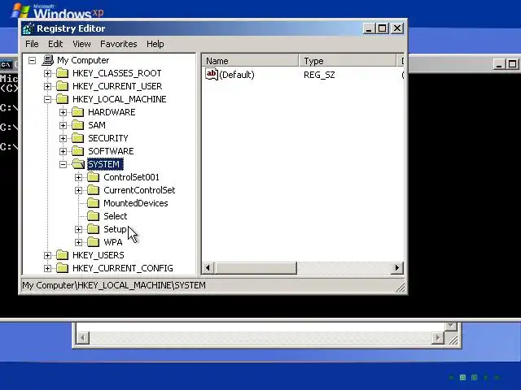Click the My Computer icon in tree
This screenshot has width=521, height=390.
coord(48,60)
